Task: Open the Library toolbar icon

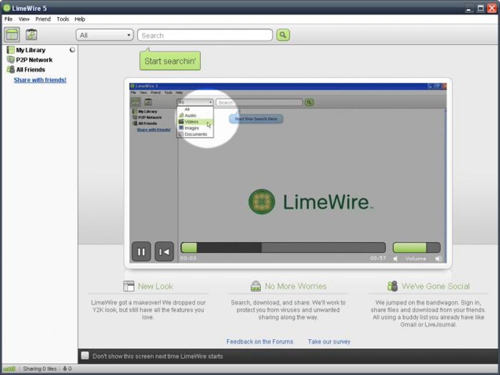Action: click(x=31, y=34)
